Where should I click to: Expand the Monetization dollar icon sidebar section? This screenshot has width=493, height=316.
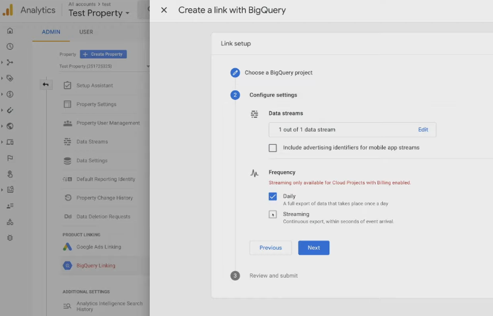pyautogui.click(x=10, y=94)
